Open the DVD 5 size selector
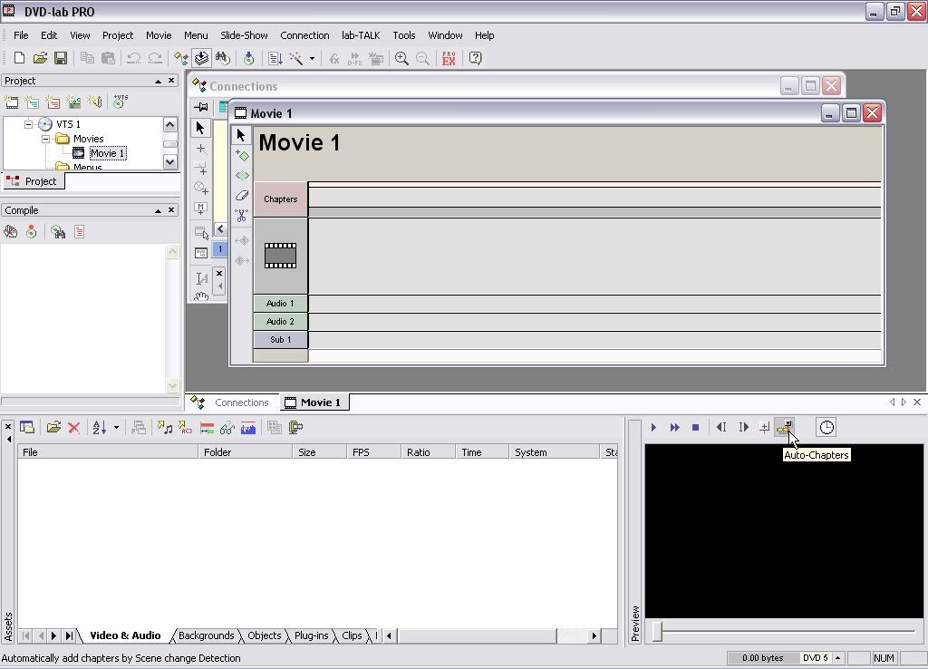This screenshot has width=928, height=669. (837, 658)
